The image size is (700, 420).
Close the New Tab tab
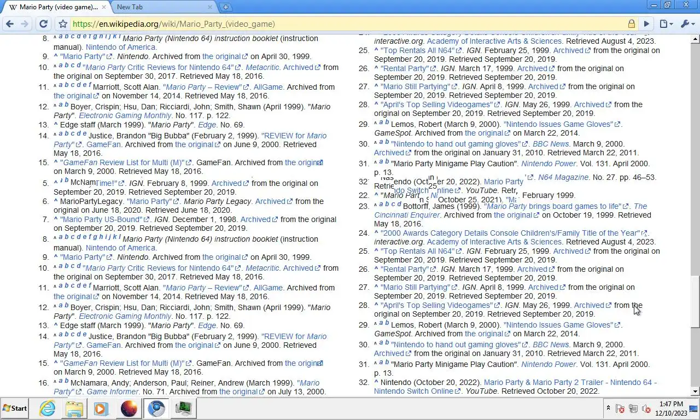click(210, 7)
